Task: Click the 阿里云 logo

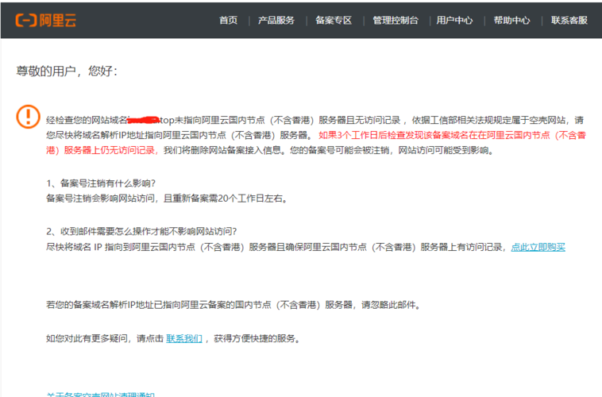Action: (x=46, y=20)
